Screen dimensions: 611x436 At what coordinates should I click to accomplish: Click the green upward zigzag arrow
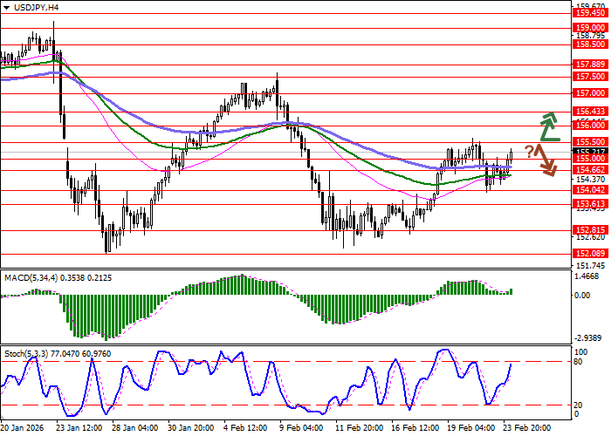pos(547,126)
